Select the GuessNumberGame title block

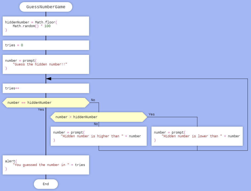tap(46, 7)
